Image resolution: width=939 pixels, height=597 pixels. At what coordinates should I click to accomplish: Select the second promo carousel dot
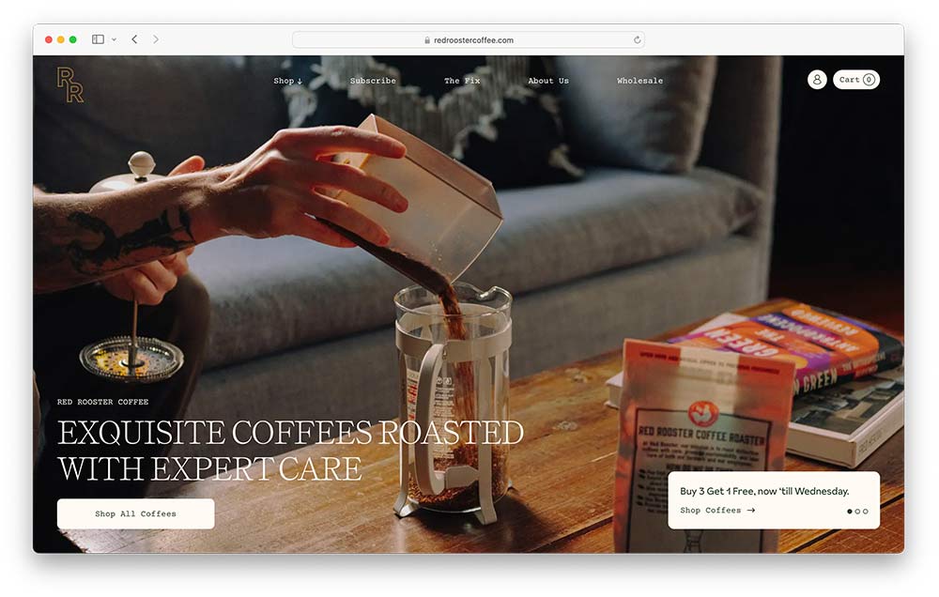pyautogui.click(x=857, y=512)
